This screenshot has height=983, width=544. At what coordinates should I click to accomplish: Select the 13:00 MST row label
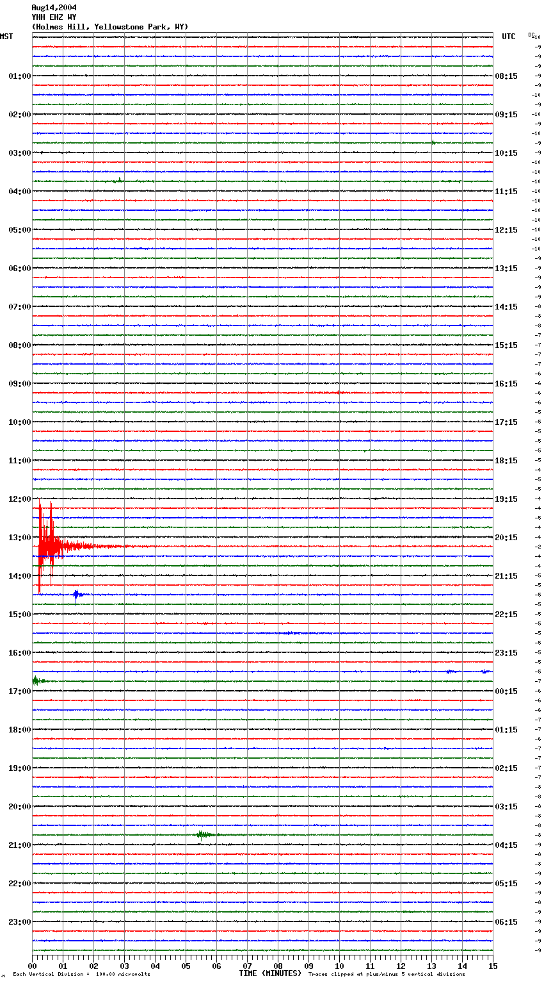(x=19, y=538)
